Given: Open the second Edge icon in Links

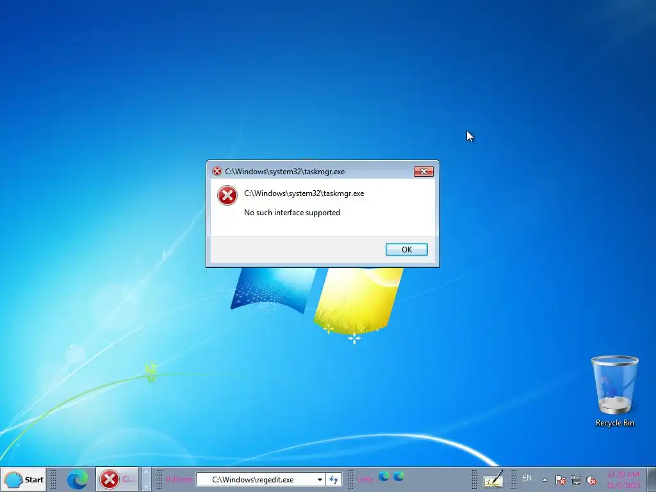Looking at the screenshot, I should coord(398,476).
